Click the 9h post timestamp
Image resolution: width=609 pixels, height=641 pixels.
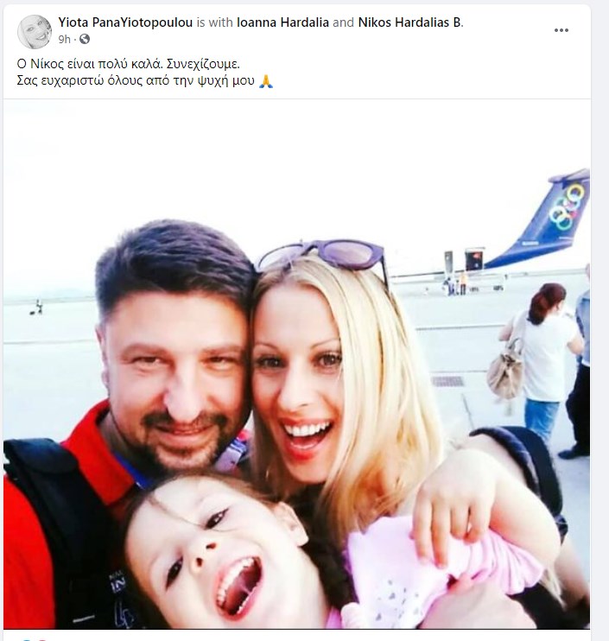(x=65, y=39)
